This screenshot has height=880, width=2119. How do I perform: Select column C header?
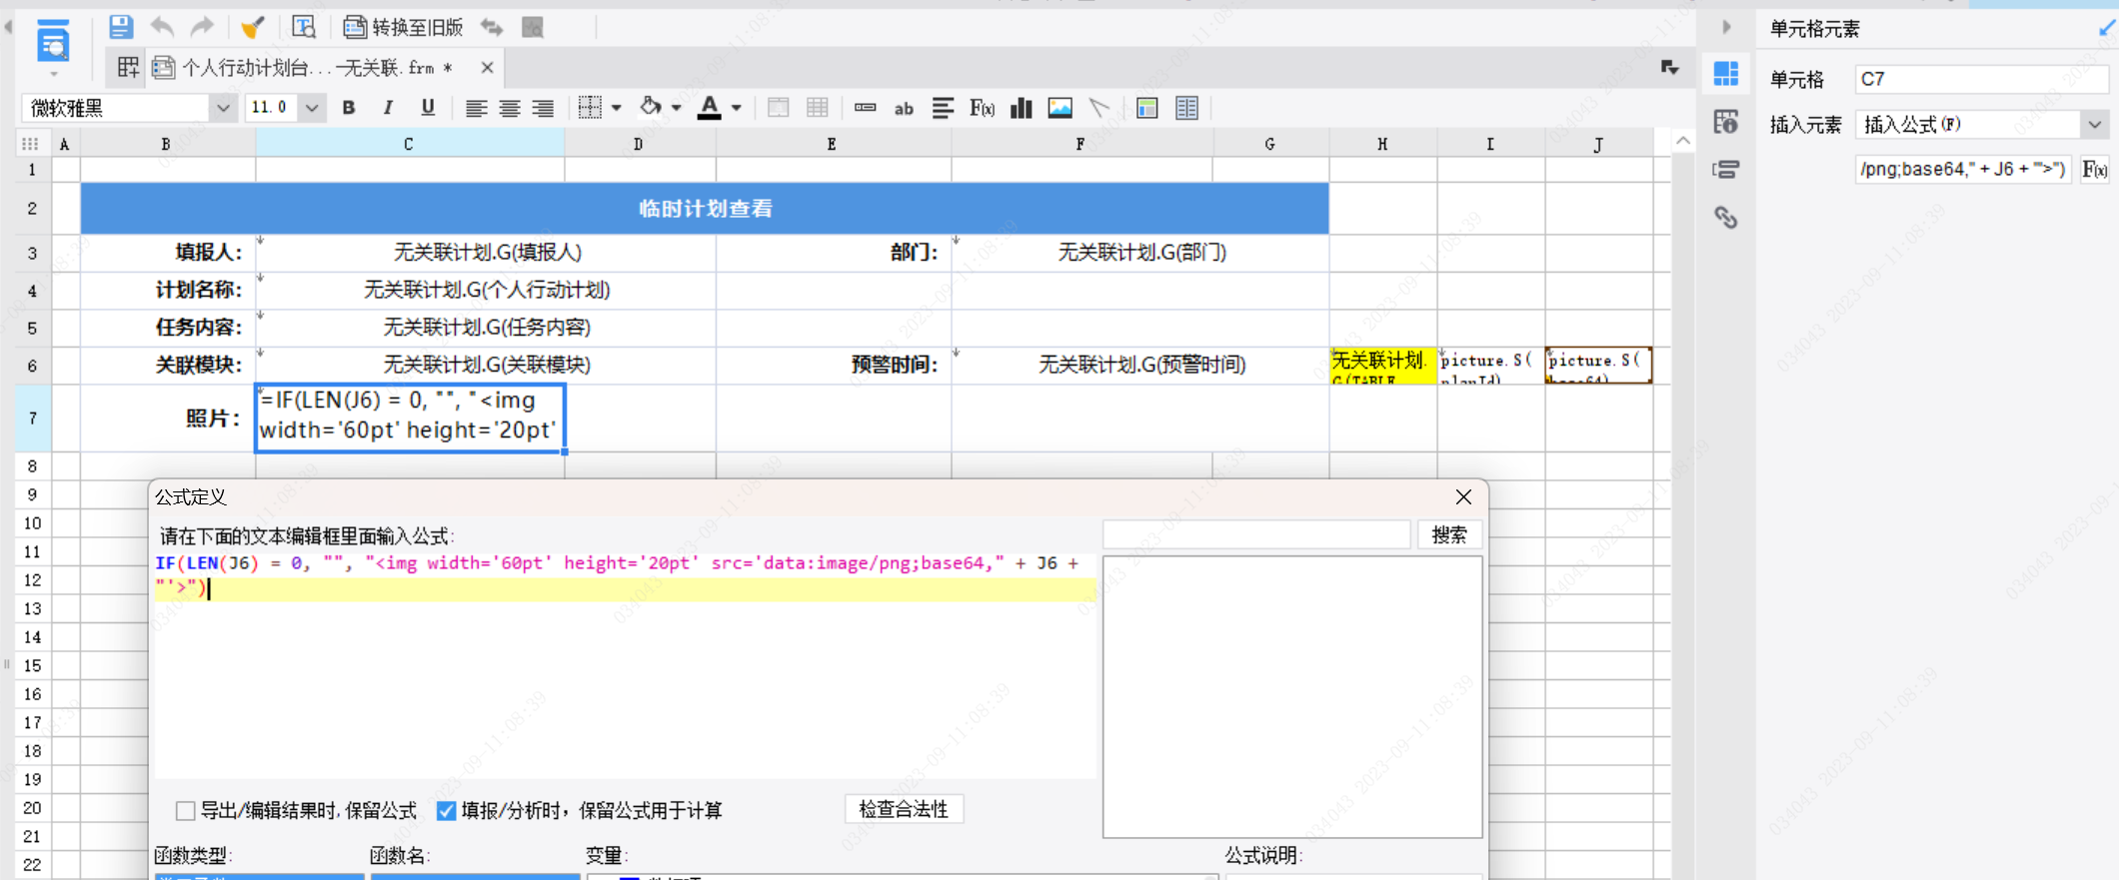(409, 144)
